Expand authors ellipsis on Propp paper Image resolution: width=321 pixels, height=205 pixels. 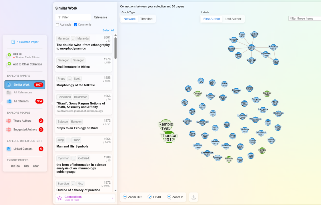tap(69, 79)
